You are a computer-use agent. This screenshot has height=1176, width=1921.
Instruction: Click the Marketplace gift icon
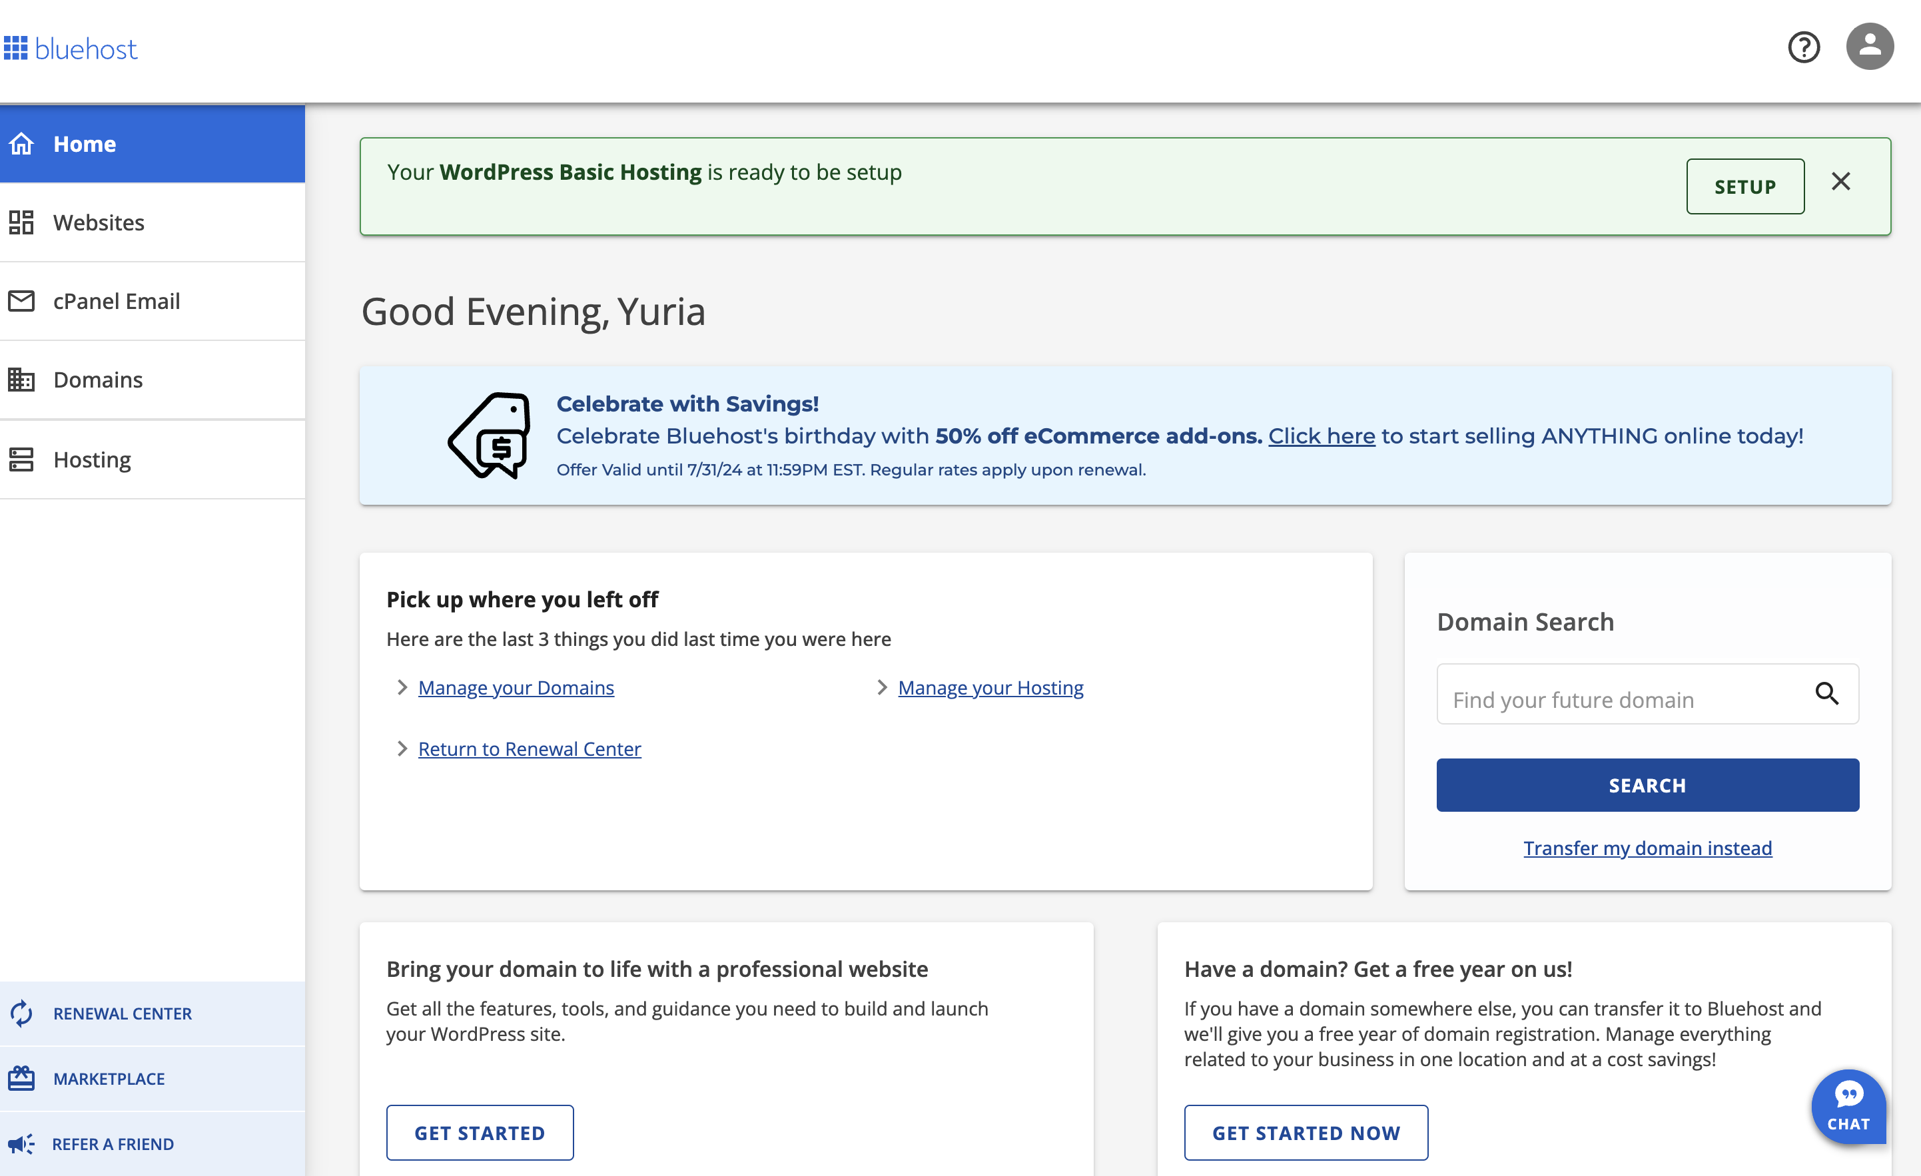21,1079
